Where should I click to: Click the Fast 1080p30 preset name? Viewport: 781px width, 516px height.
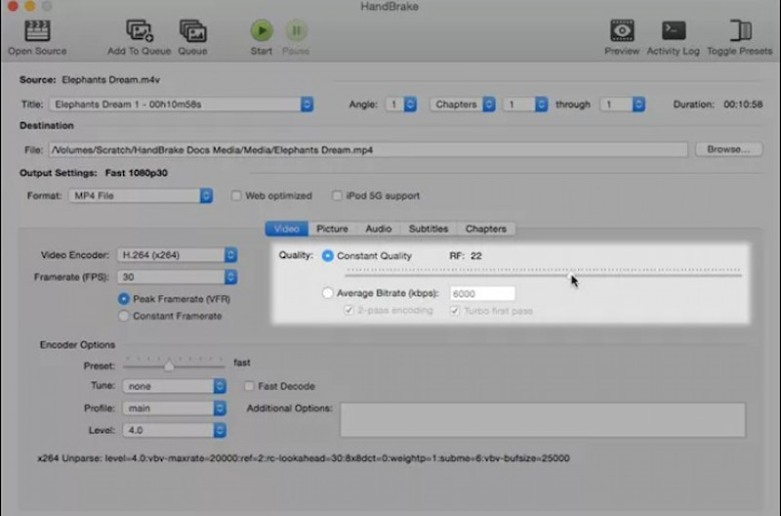(x=137, y=173)
